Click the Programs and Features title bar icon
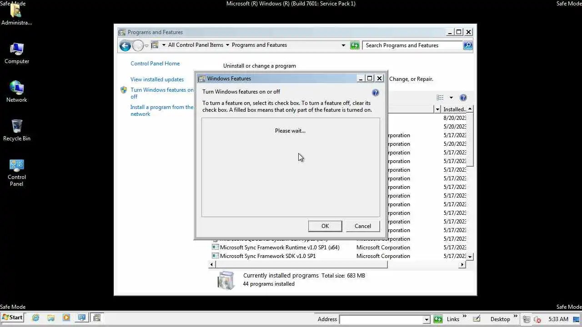582x327 pixels. [122, 32]
